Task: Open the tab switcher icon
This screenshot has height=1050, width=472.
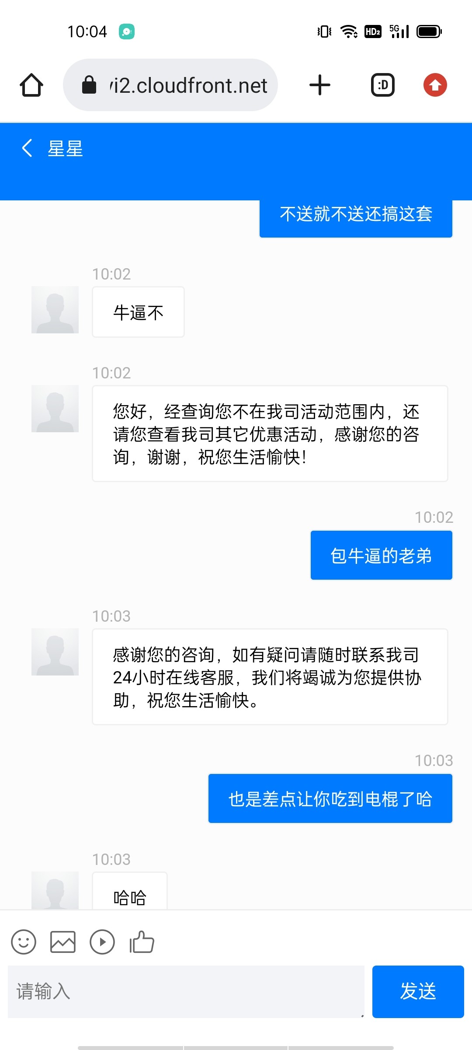Action: click(x=383, y=85)
